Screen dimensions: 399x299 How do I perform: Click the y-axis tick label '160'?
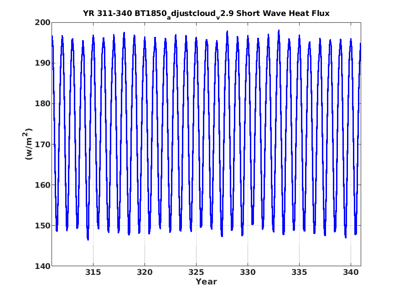(43, 185)
